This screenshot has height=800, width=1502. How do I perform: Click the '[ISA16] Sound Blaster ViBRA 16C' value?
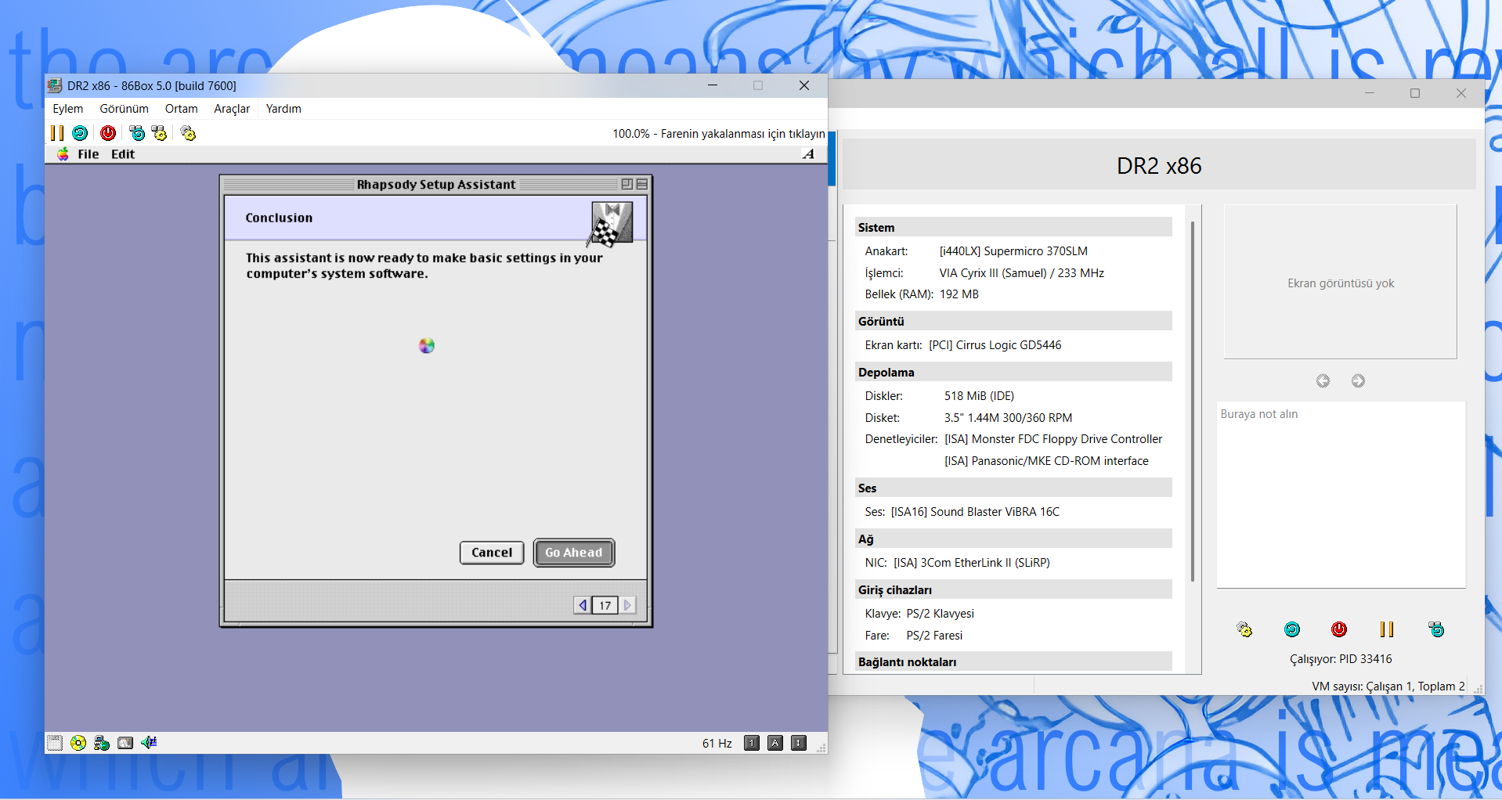click(x=975, y=512)
